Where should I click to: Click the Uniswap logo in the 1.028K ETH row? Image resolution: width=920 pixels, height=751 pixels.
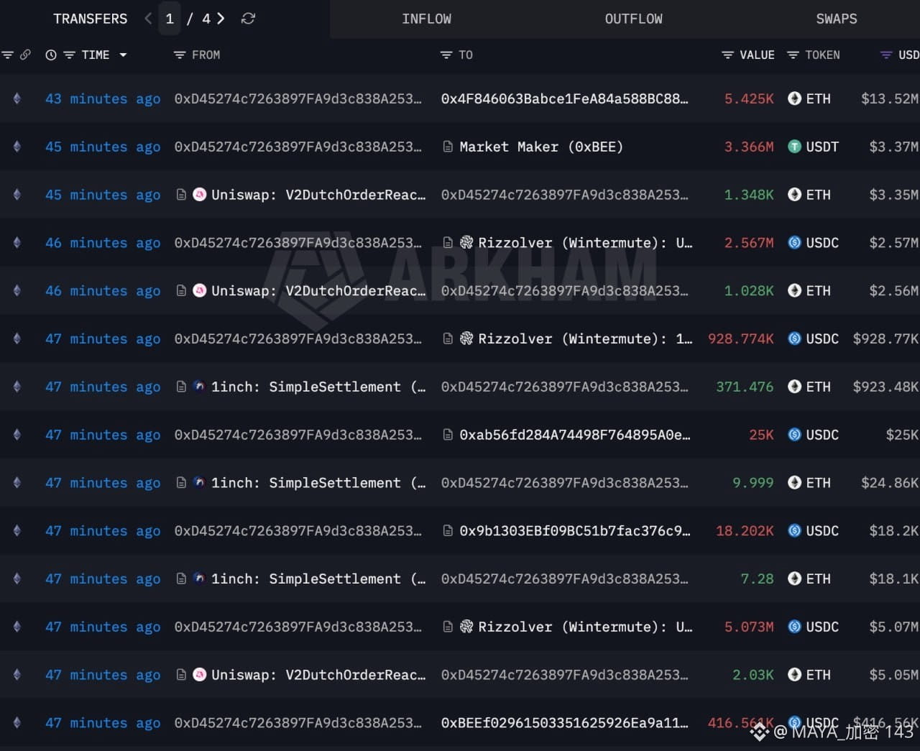coord(200,291)
